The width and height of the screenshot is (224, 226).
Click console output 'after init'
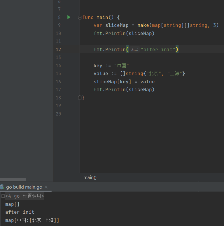[20, 212]
